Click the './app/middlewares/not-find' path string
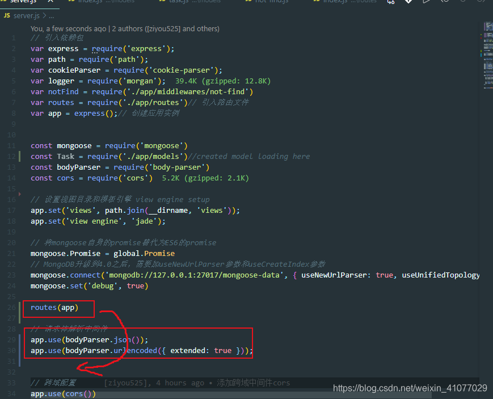Screen dimensions: 493x399 click(x=188, y=91)
